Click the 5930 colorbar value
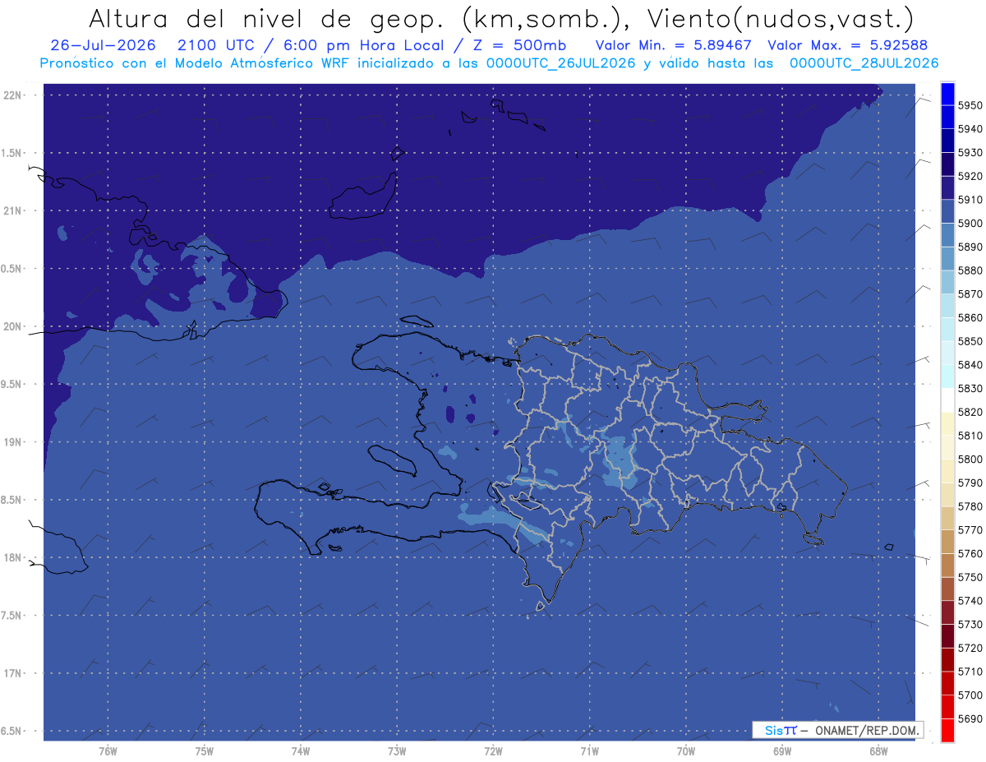The height and width of the screenshot is (762, 986). 970,152
